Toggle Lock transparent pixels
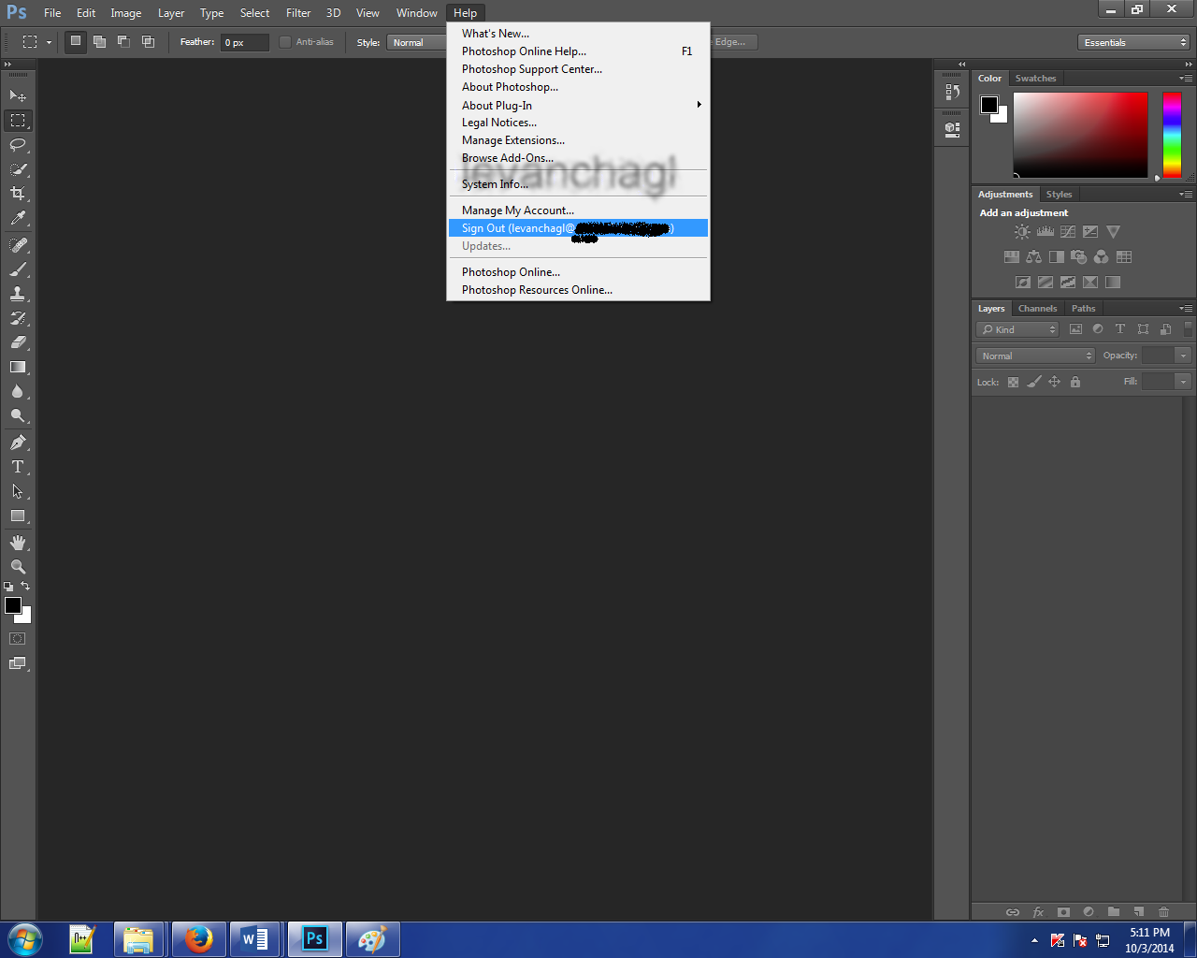This screenshot has width=1197, height=958. (1013, 382)
